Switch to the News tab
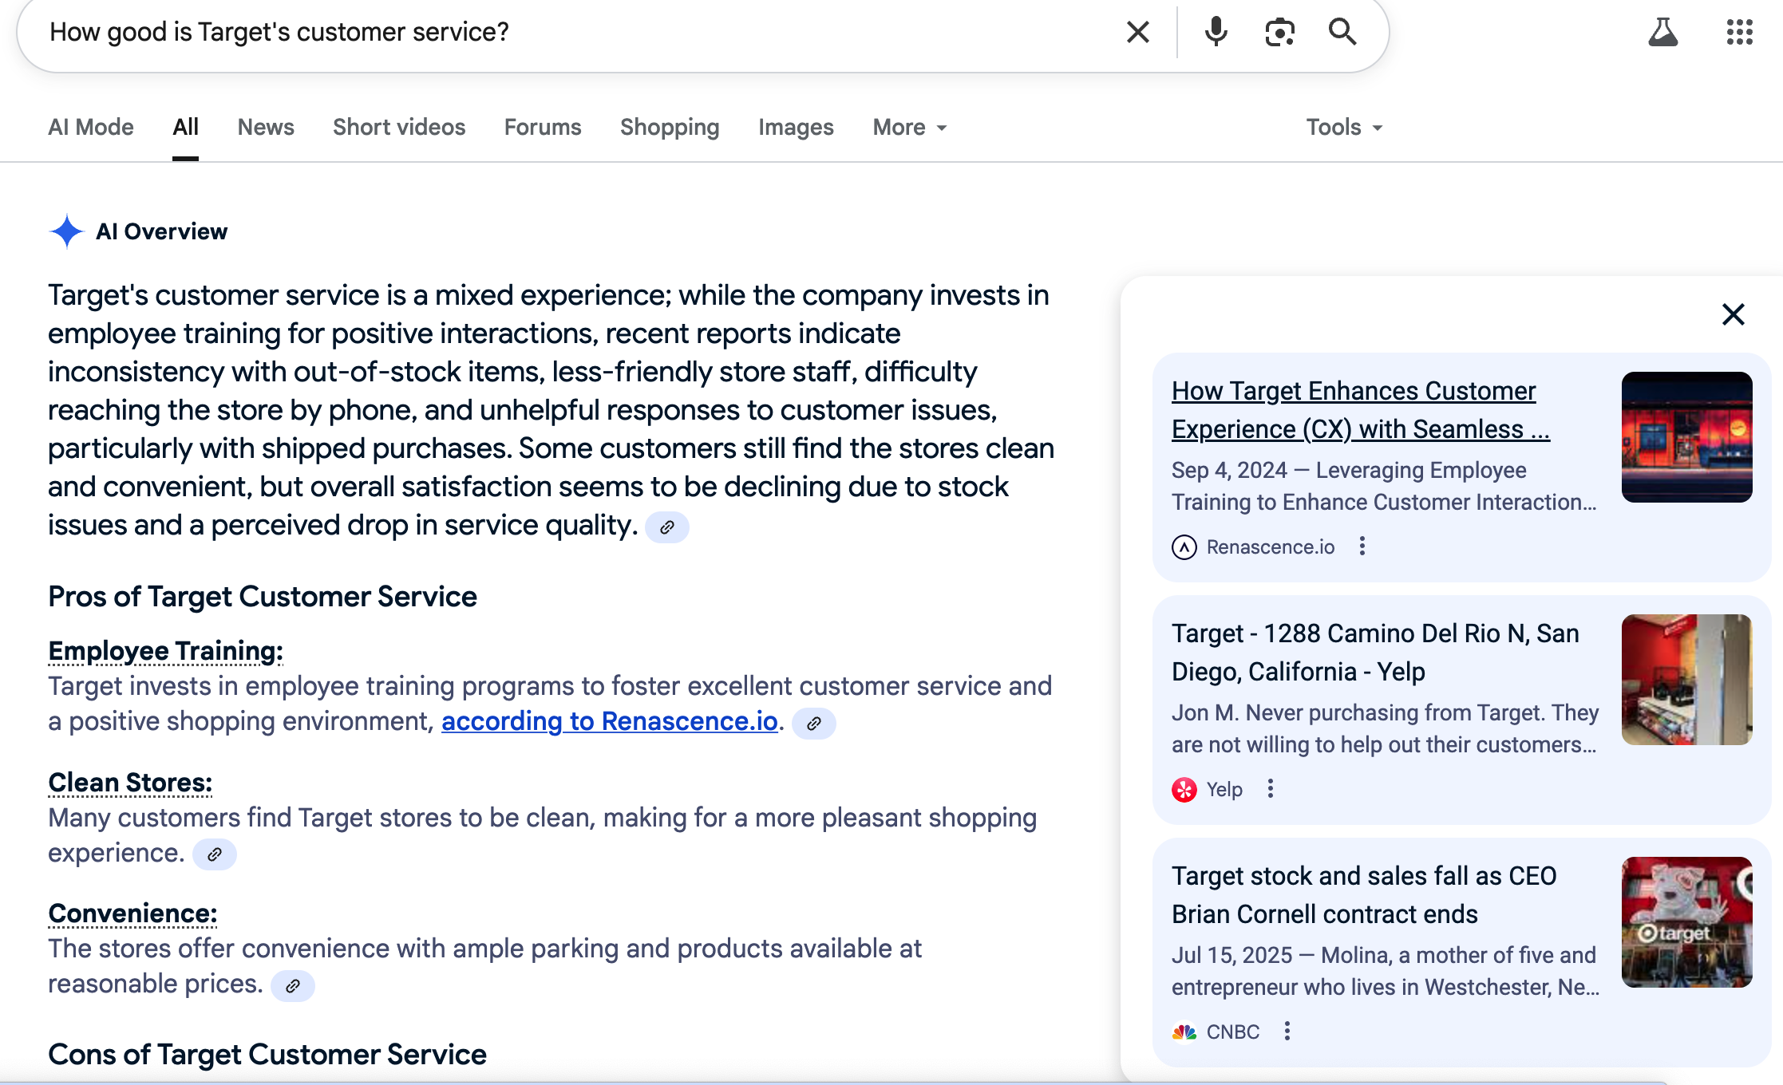Image resolution: width=1783 pixels, height=1085 pixels. tap(266, 127)
